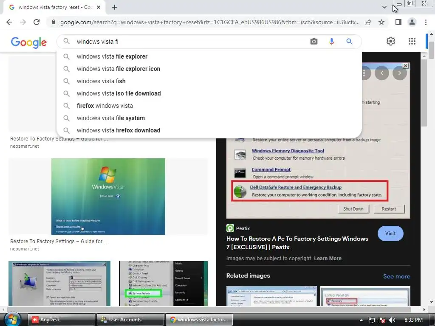
Task: Reload the page with the refresh icon
Action: [x=37, y=22]
